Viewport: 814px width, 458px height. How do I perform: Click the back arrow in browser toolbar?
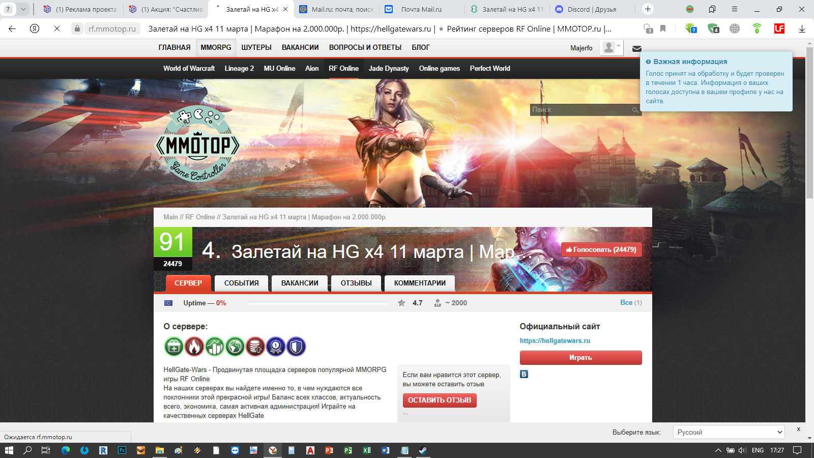12,29
